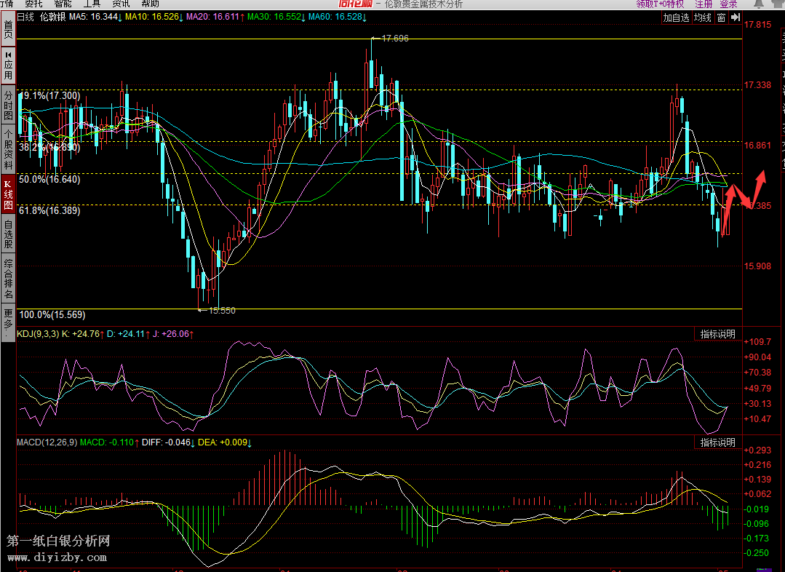Click the 窗 window layout button
Image resolution: width=785 pixels, height=572 pixels.
(721, 17)
